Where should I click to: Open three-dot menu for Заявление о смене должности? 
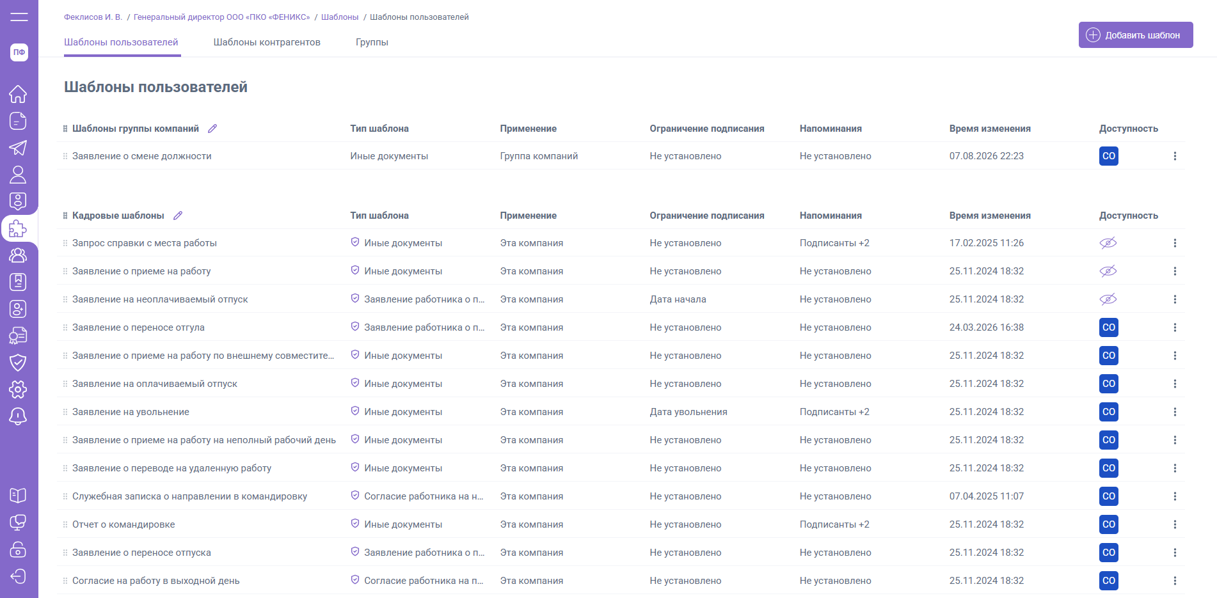(1175, 156)
